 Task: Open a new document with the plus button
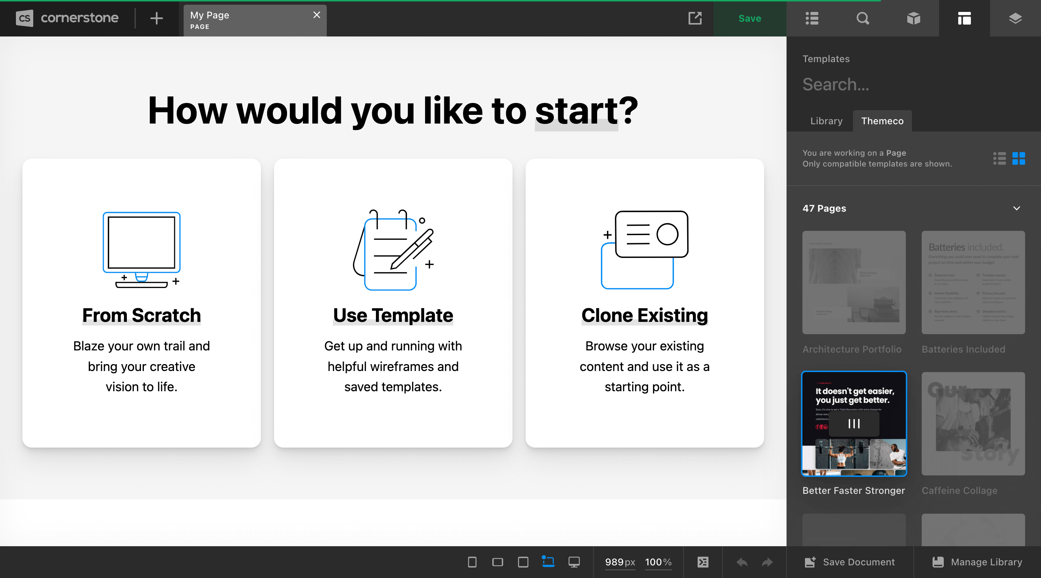click(157, 18)
